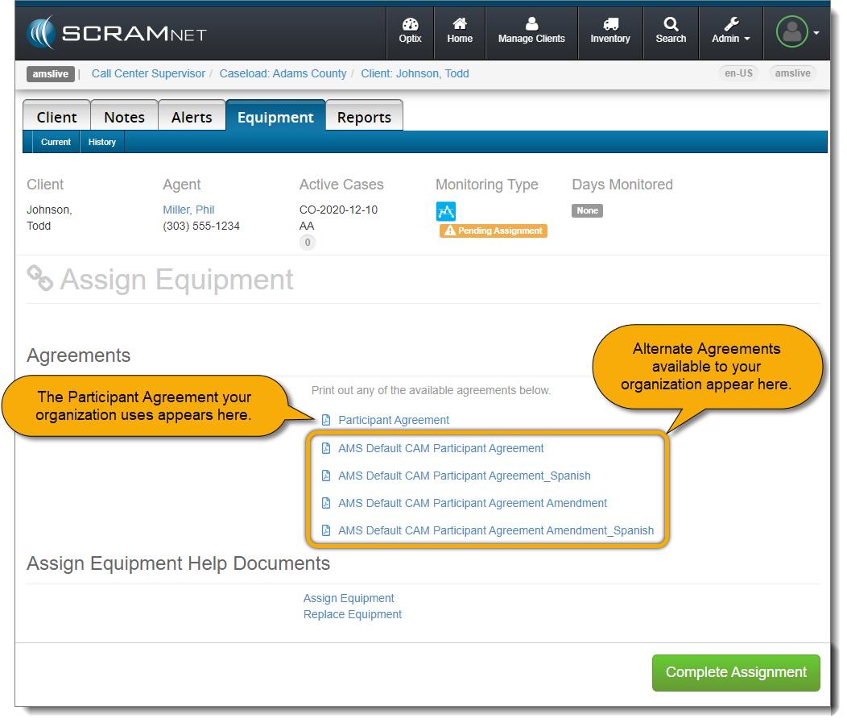Open agent Miller, Phil link
The width and height of the screenshot is (847, 723).
point(188,210)
